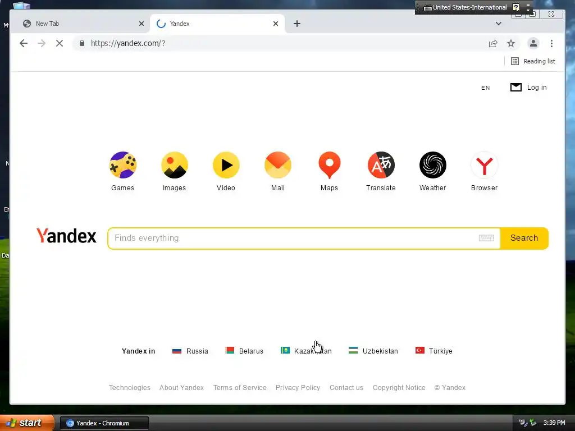575x431 pixels.
Task: Open the Reading list panel
Action: tap(533, 61)
